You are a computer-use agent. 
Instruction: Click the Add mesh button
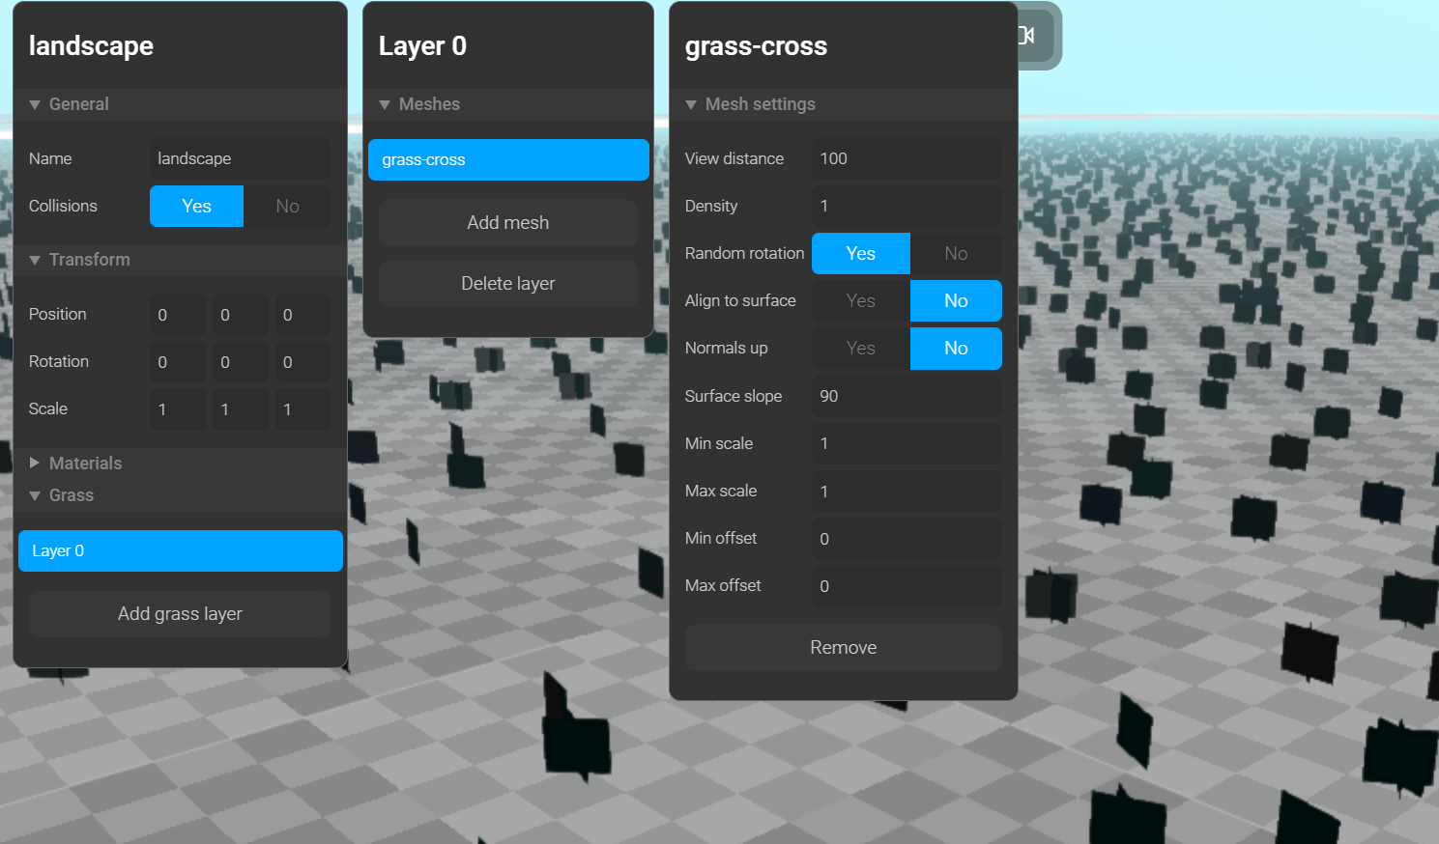click(507, 223)
